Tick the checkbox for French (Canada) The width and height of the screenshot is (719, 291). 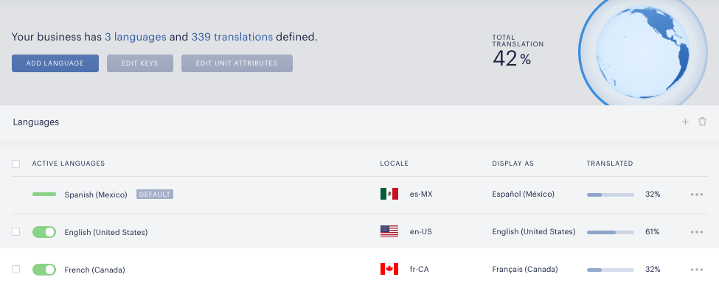click(x=16, y=270)
